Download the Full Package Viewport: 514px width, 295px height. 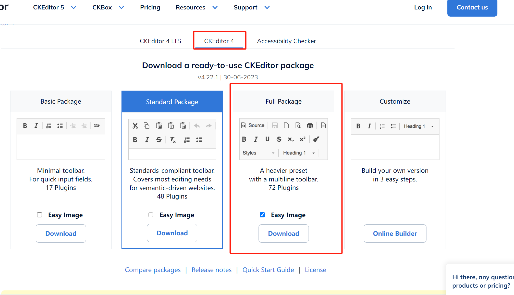pyautogui.click(x=283, y=233)
